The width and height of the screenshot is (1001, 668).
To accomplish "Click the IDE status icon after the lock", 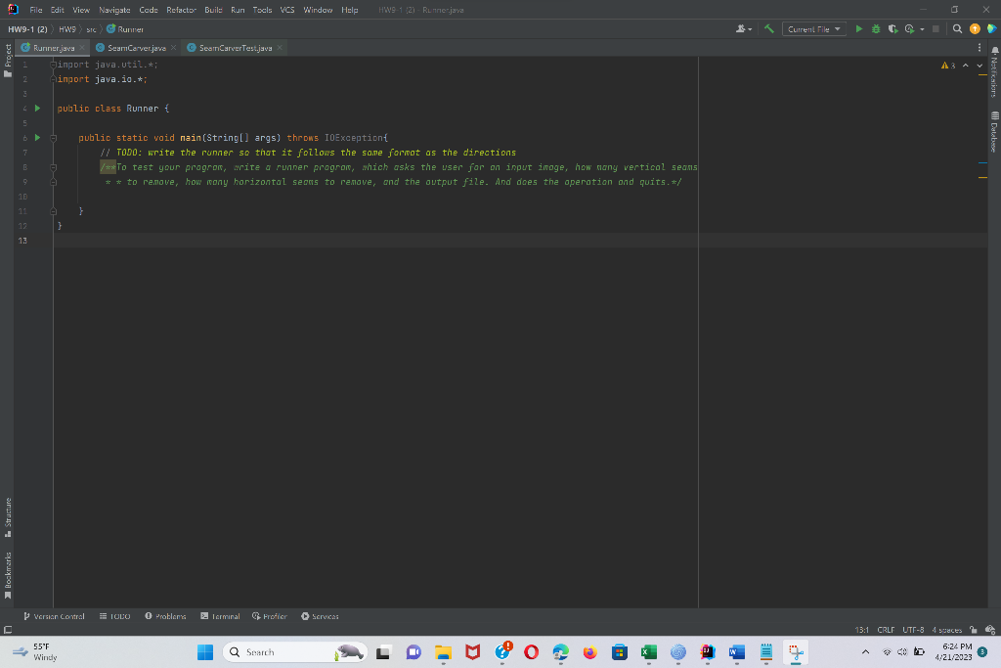I will pyautogui.click(x=990, y=630).
